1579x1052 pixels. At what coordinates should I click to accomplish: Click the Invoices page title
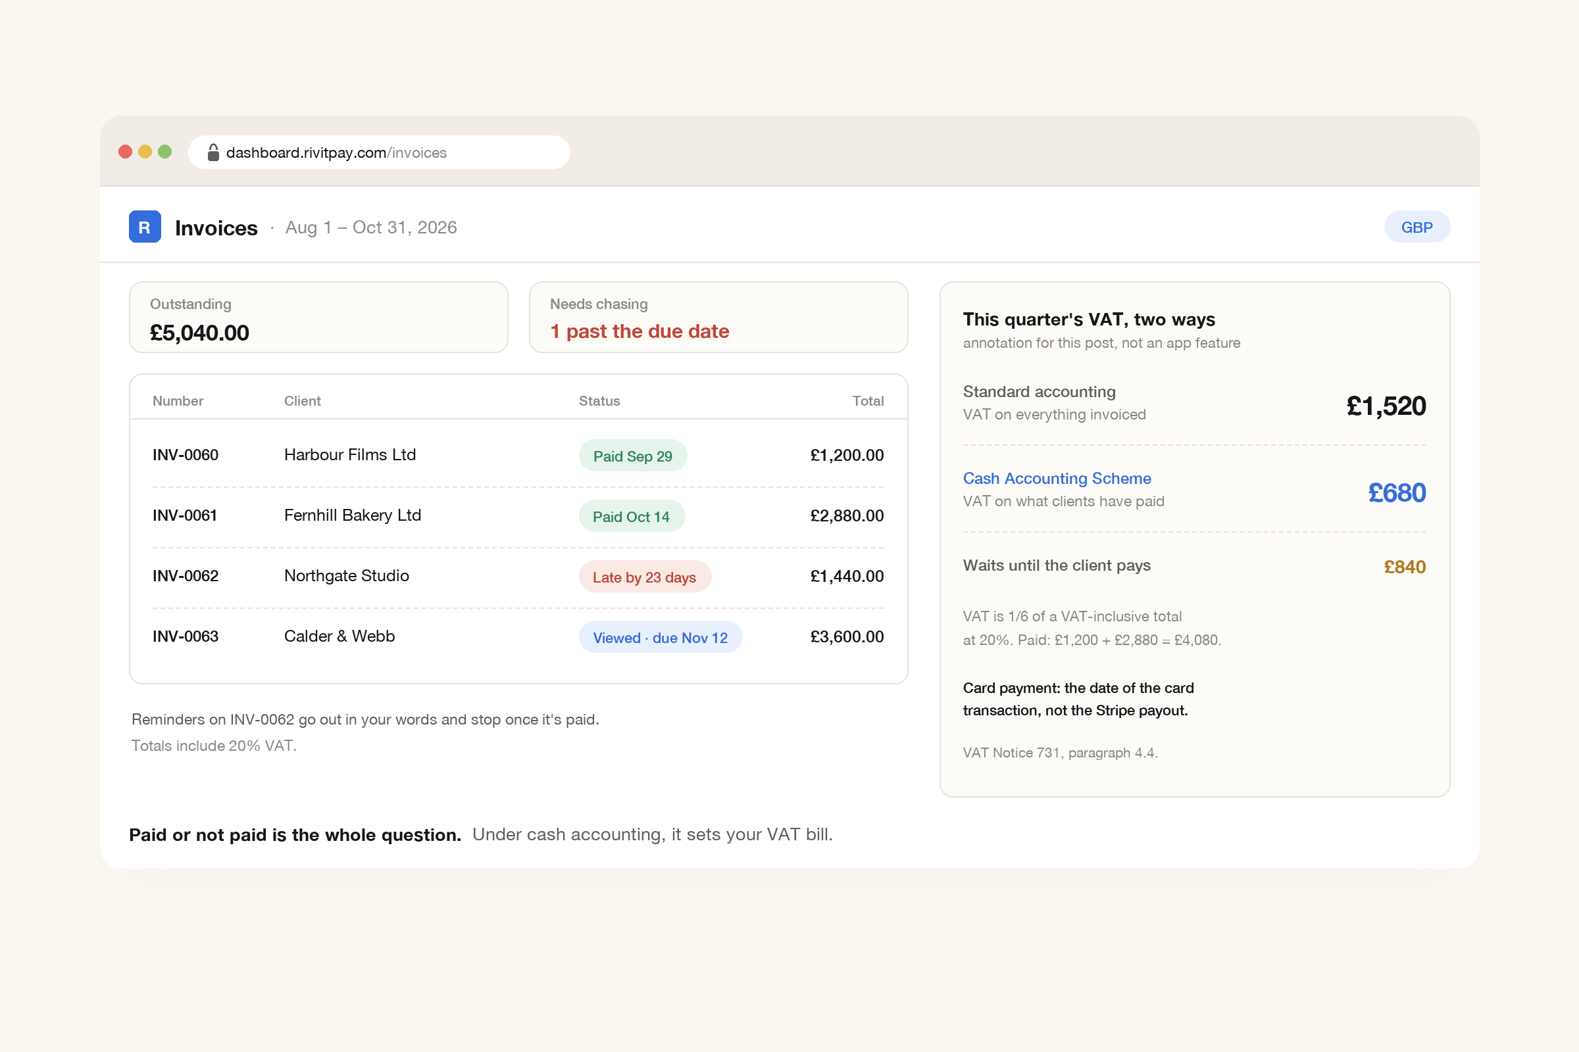pyautogui.click(x=216, y=228)
